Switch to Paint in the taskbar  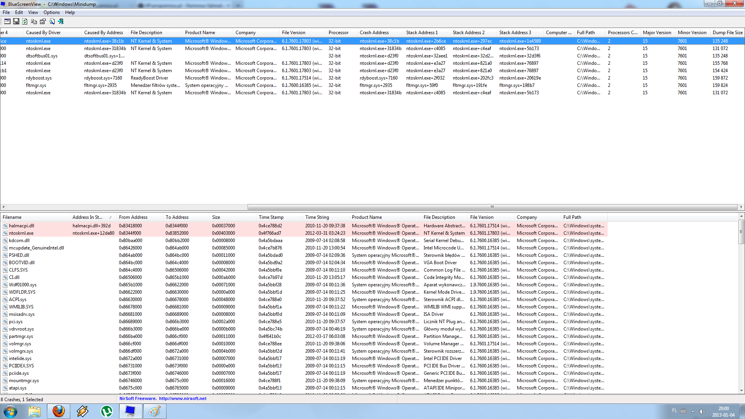click(154, 411)
